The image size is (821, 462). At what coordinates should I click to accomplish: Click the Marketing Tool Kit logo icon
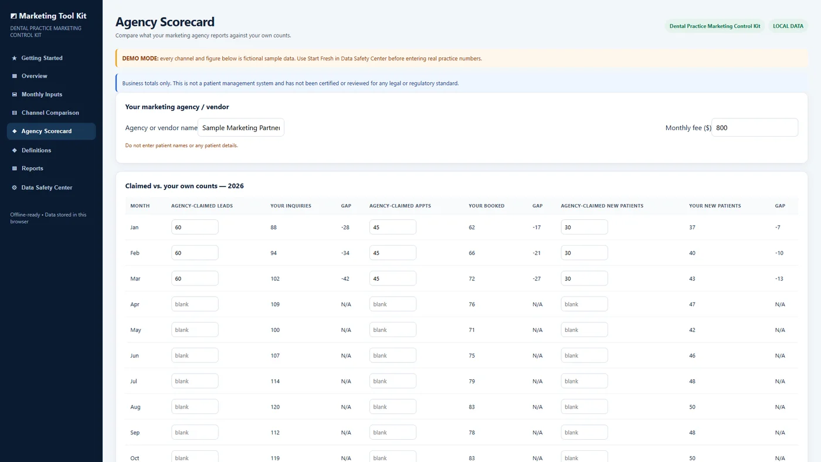(x=13, y=16)
